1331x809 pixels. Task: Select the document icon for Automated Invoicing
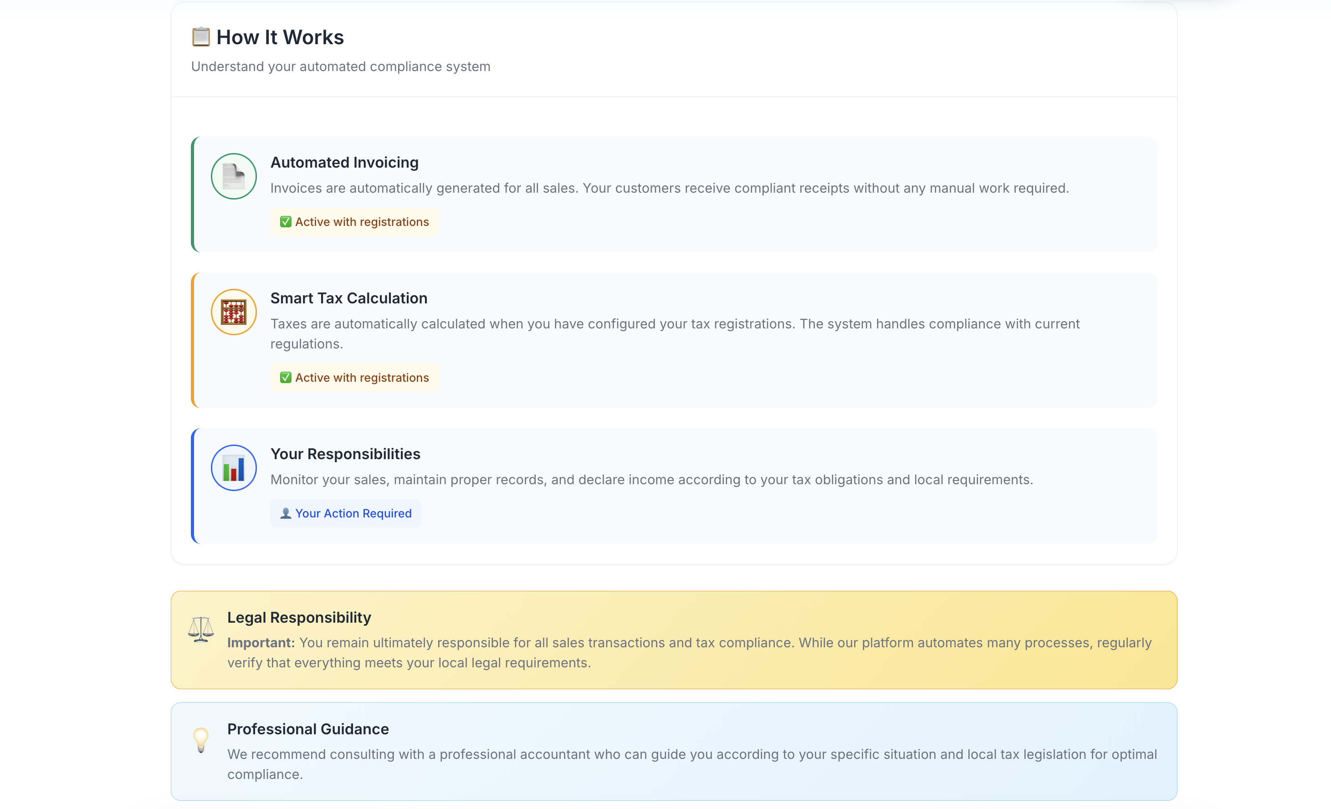[233, 176]
